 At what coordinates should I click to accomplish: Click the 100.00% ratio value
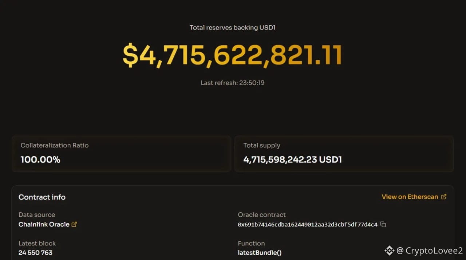[40, 159]
